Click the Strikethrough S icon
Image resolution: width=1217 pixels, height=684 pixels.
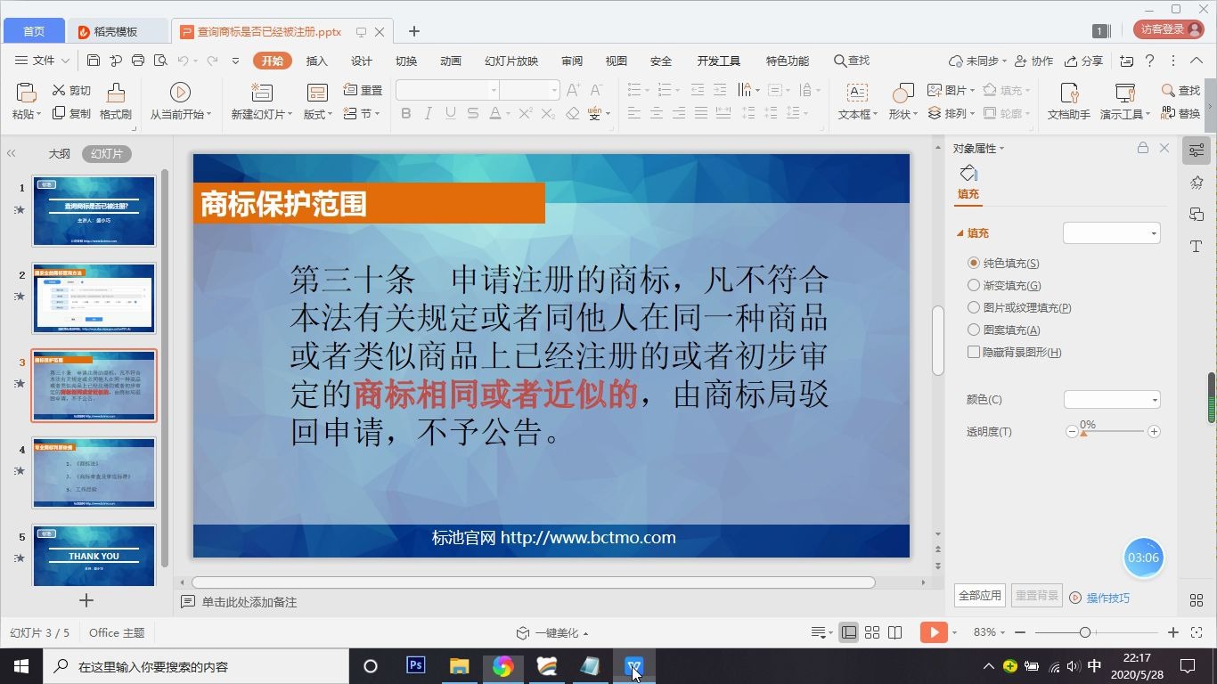click(x=473, y=113)
